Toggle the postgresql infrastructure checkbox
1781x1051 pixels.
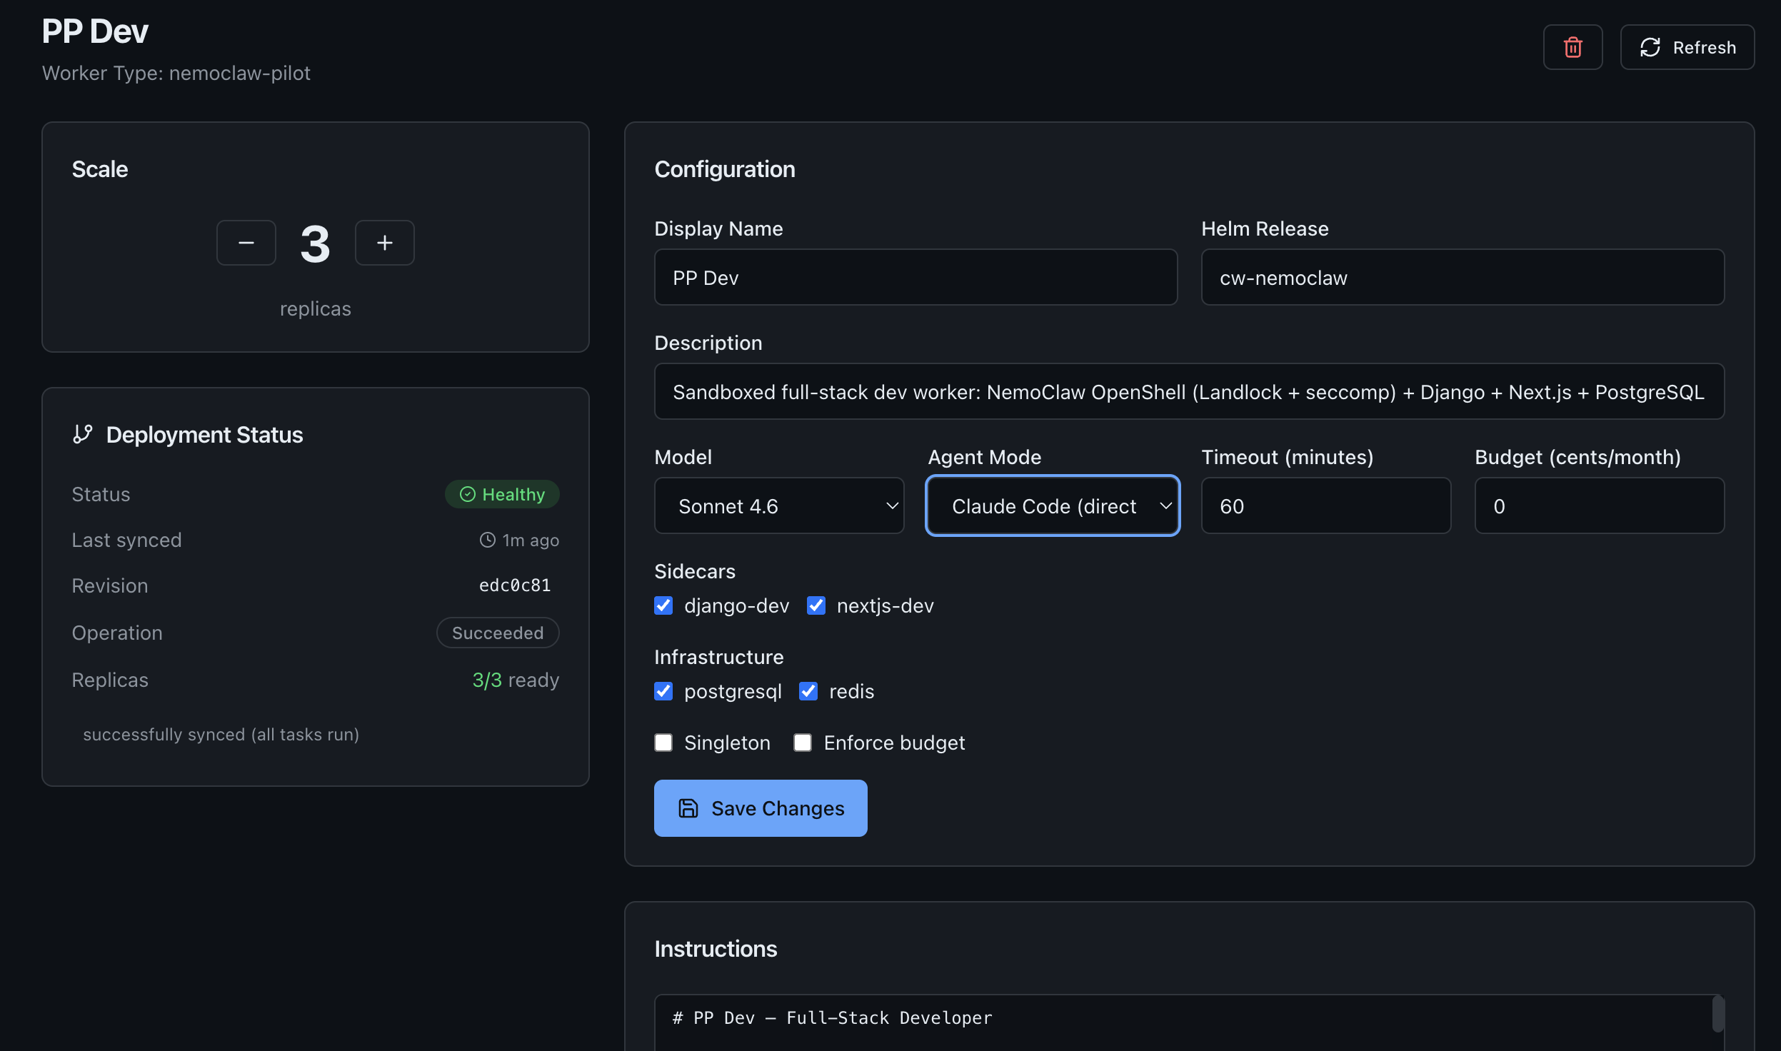coord(663,691)
